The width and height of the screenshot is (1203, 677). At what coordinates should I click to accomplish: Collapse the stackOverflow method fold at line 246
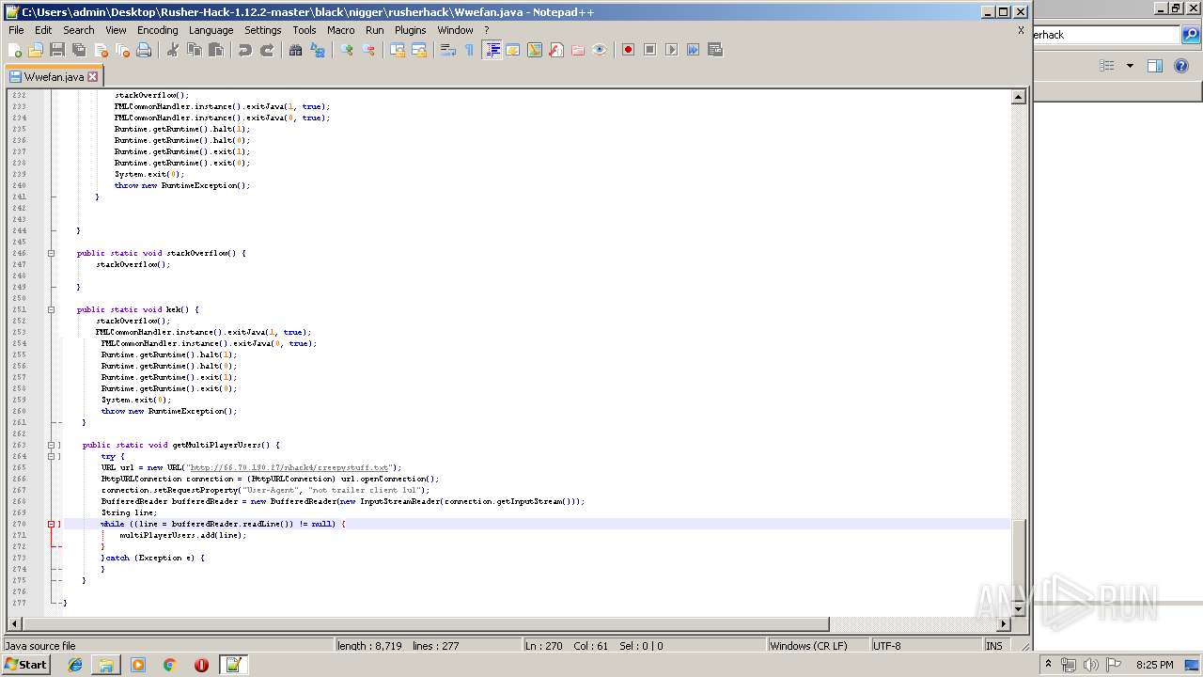pyautogui.click(x=53, y=253)
